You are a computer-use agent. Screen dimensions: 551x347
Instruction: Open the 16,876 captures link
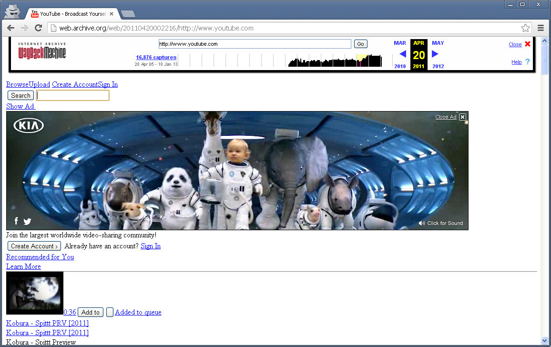tap(156, 57)
